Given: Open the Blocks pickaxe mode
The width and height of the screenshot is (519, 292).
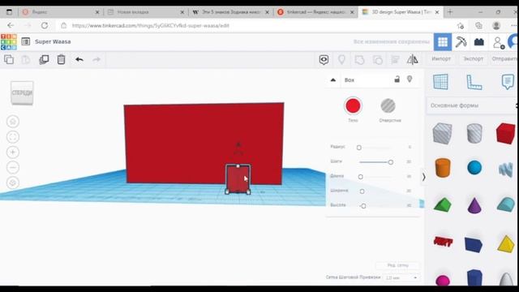Looking at the screenshot, I should 461,41.
